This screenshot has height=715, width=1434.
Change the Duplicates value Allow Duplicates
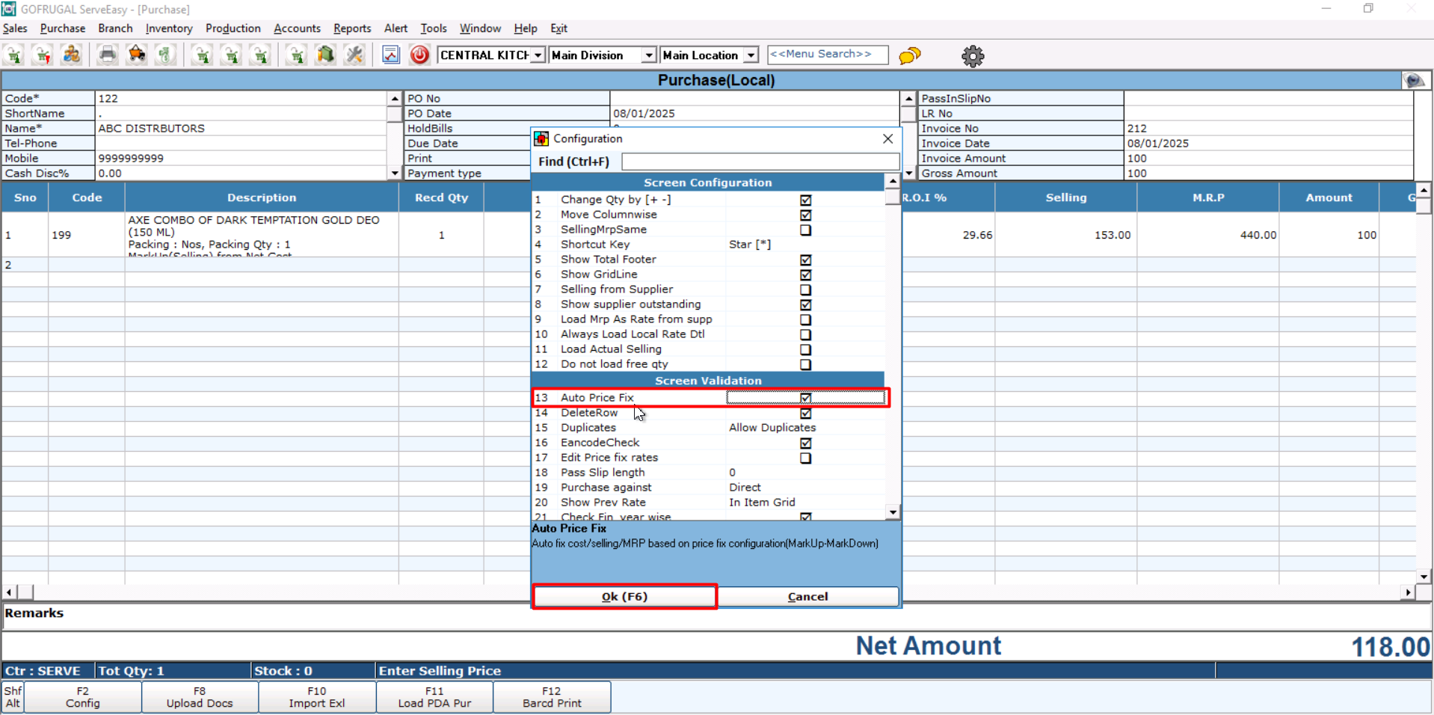click(772, 428)
